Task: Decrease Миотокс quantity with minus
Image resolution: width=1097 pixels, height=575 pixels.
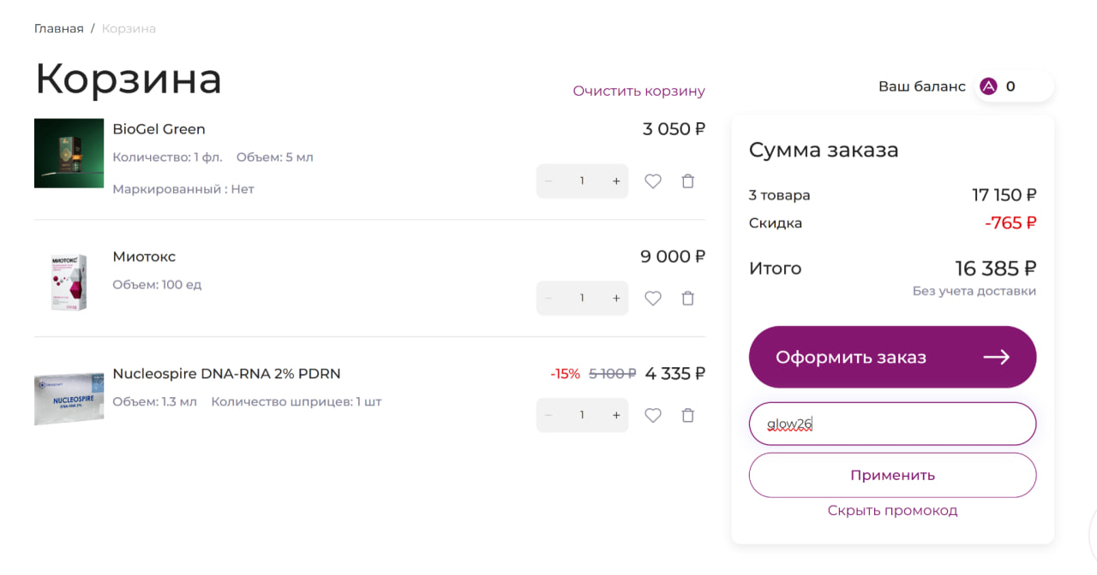Action: click(548, 299)
